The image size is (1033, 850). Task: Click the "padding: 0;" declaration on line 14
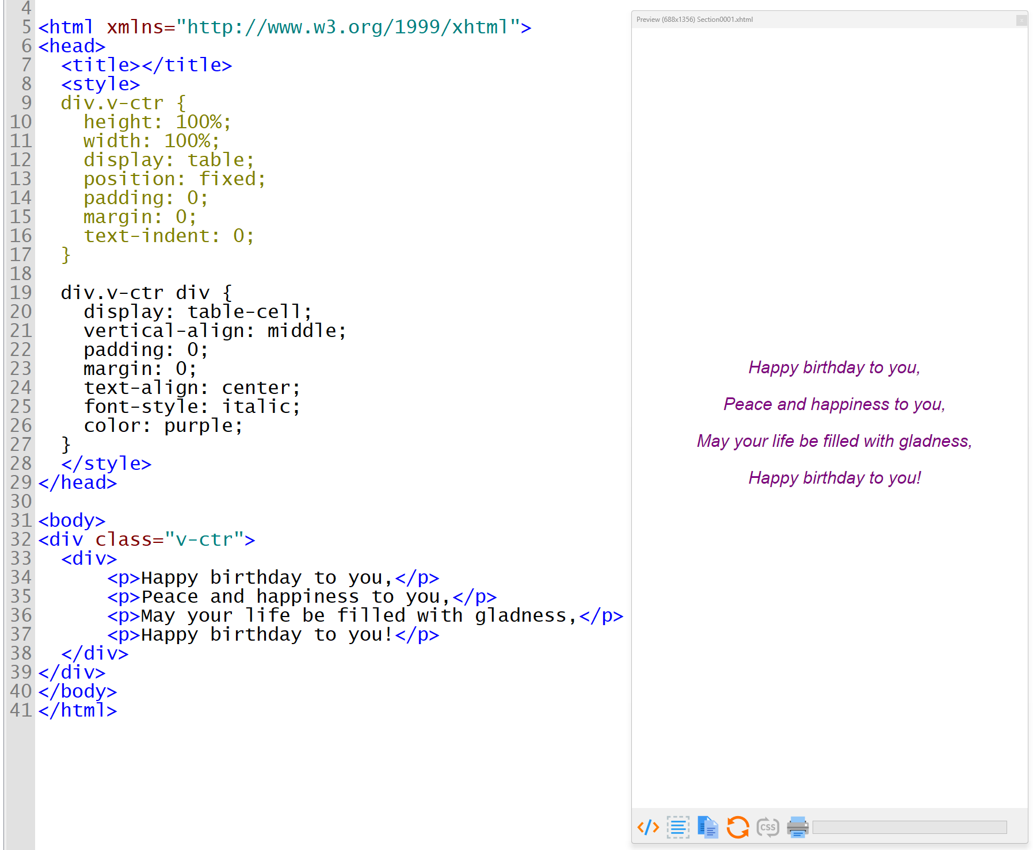146,198
